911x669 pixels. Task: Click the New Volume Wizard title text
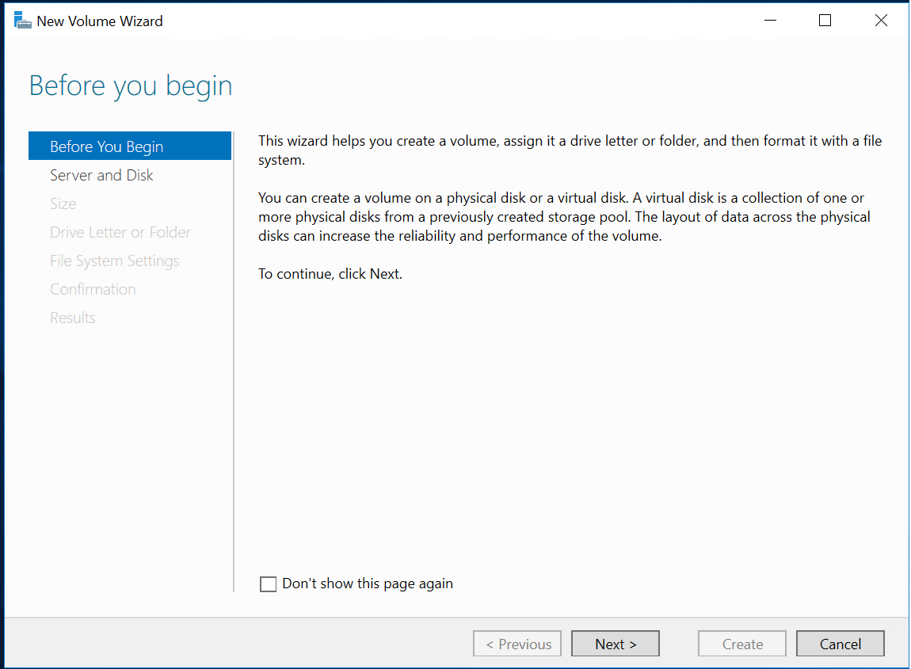pyautogui.click(x=100, y=21)
